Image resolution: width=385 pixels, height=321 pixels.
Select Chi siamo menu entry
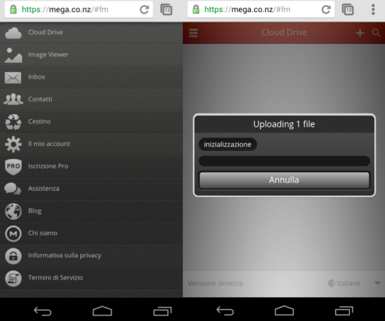(x=91, y=234)
